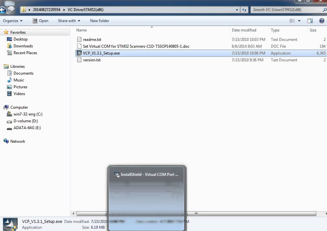Click the search magnifier icon
This screenshot has height=231, width=327.
[324, 10]
